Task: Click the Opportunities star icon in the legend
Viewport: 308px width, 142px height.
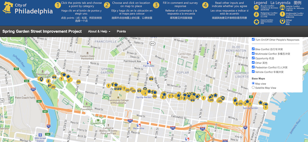Action: click(256, 22)
